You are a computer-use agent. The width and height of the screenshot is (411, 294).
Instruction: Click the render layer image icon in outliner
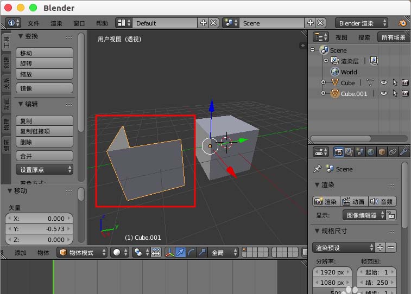click(x=374, y=61)
